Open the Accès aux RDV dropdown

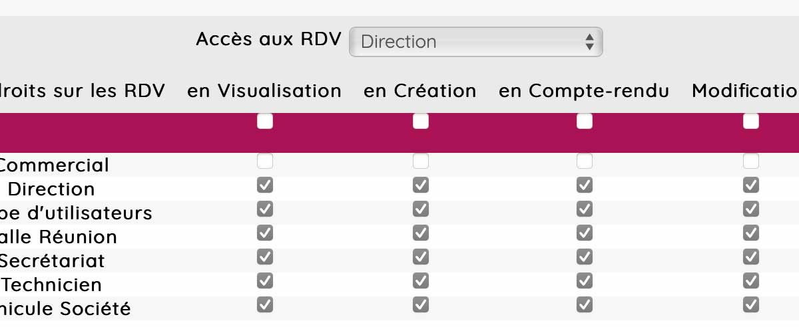tap(475, 42)
